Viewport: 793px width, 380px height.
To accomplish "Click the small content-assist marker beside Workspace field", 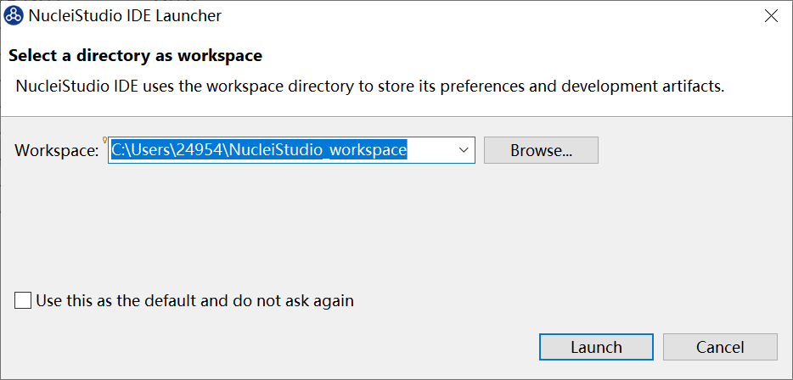I will 106,141.
